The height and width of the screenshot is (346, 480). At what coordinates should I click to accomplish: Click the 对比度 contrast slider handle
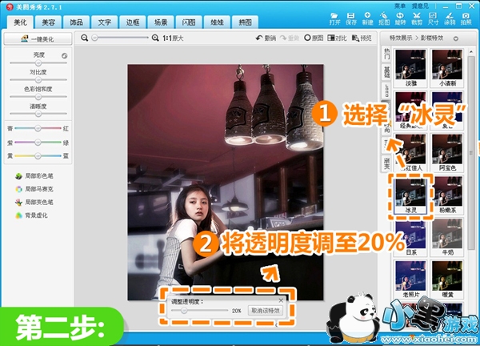pos(38,81)
